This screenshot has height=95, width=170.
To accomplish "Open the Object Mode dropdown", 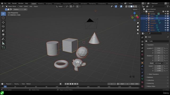I will tap(12, 6).
